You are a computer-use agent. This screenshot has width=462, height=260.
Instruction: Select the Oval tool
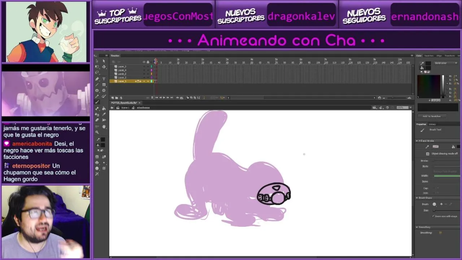97,90
